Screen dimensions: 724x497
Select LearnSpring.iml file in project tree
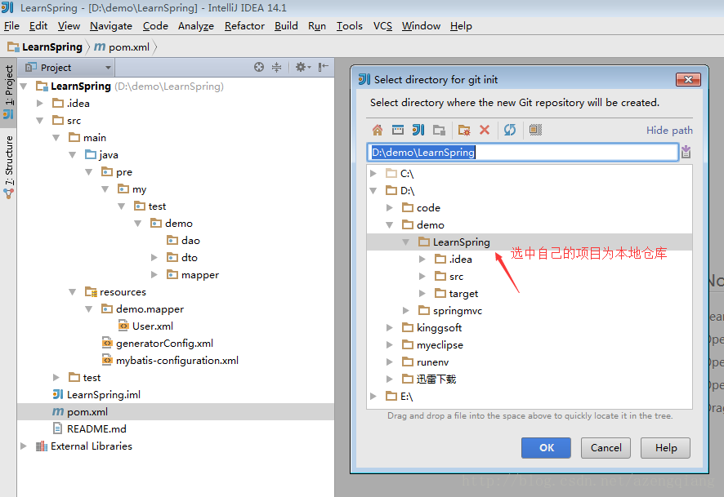point(104,395)
